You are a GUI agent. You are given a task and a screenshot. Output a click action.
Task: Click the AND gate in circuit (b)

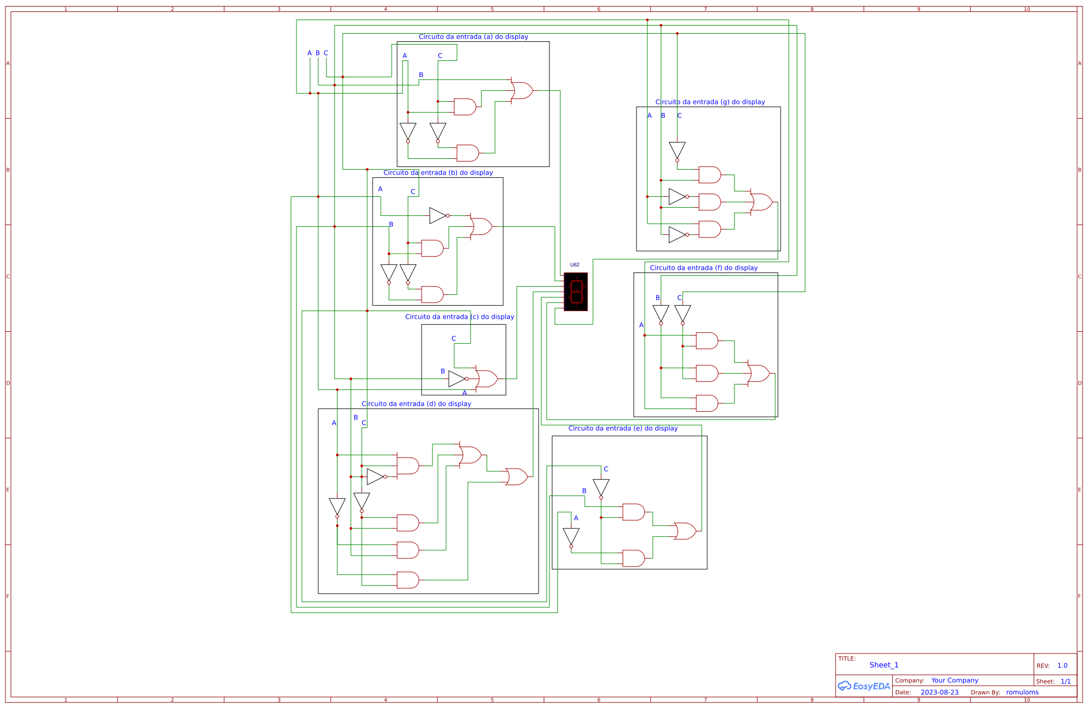431,247
